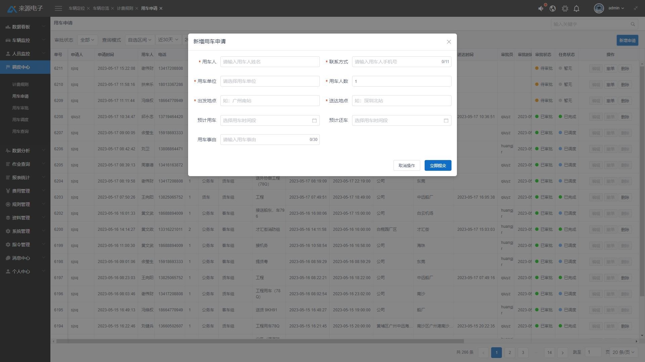
Task: Open 用车审批 in the sidebar
Action: pyautogui.click(x=20, y=108)
